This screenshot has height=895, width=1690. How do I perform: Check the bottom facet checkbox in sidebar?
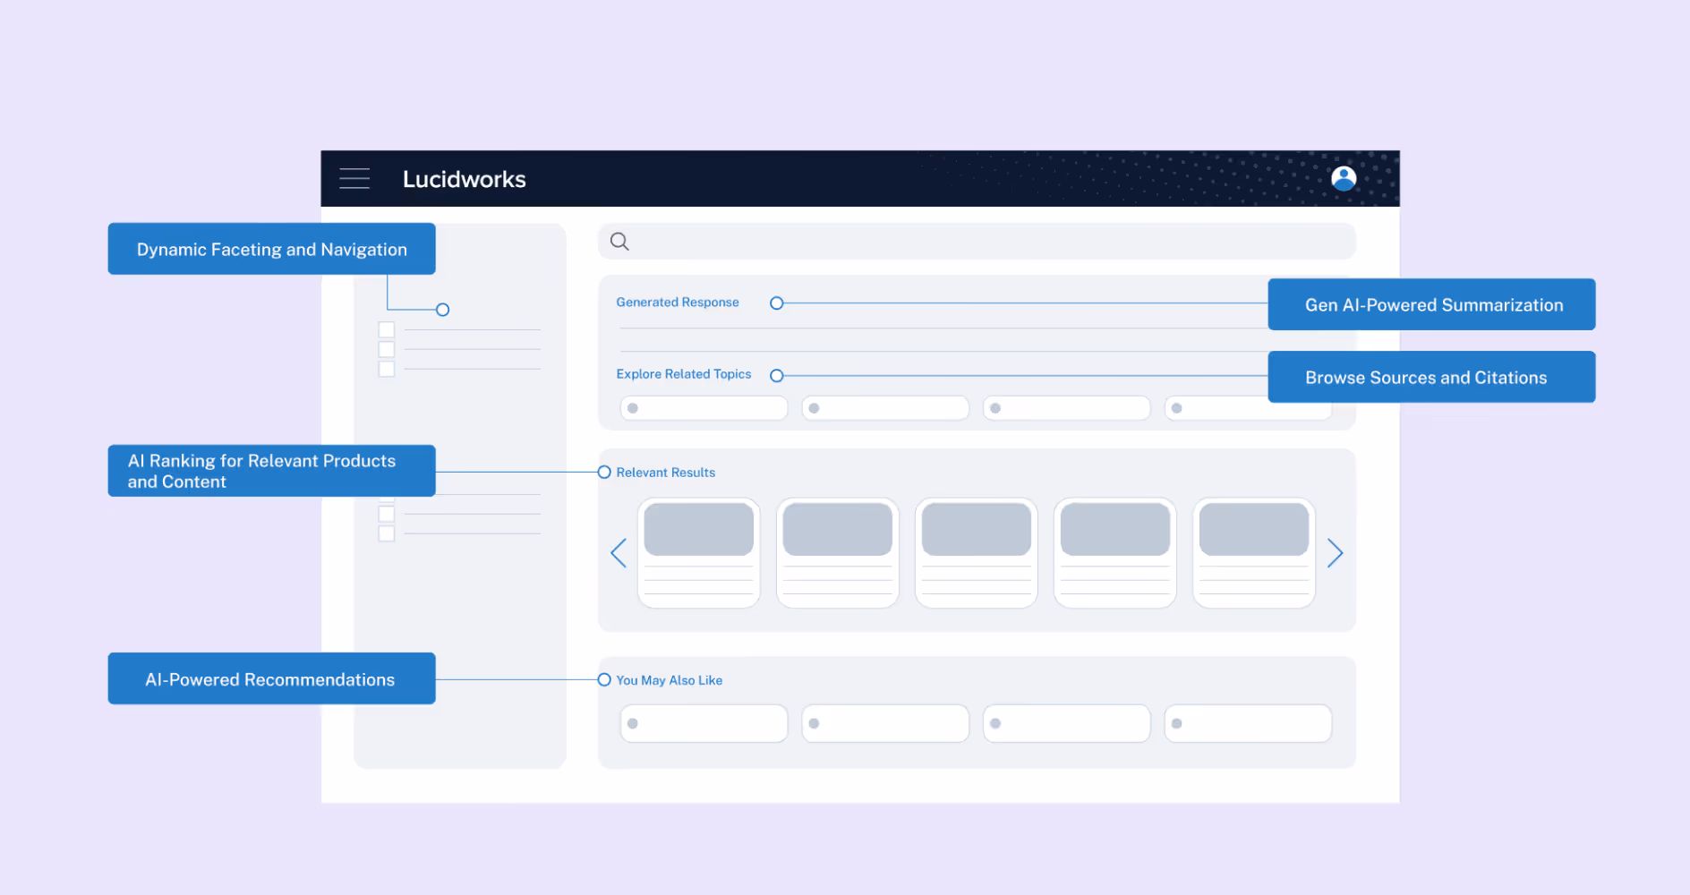[386, 532]
